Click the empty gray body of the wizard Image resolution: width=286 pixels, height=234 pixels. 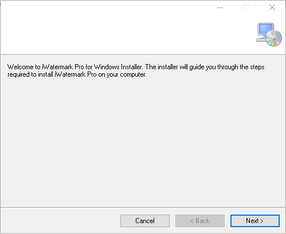point(143,141)
